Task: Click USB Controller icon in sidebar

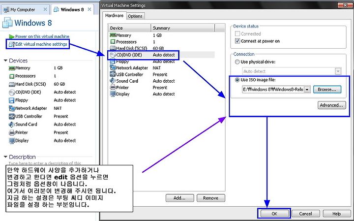Action: tap(12, 116)
